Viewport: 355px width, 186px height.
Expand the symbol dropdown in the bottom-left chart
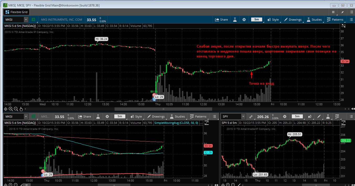(26, 117)
